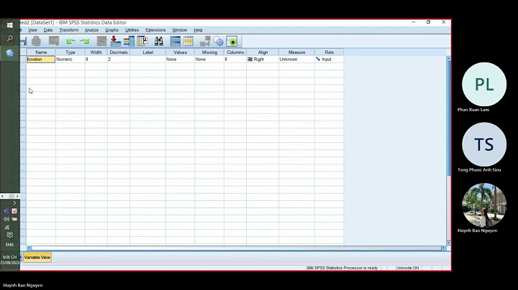Click the vertical scrollbar up arrow
The image size is (518, 290).
(x=448, y=58)
